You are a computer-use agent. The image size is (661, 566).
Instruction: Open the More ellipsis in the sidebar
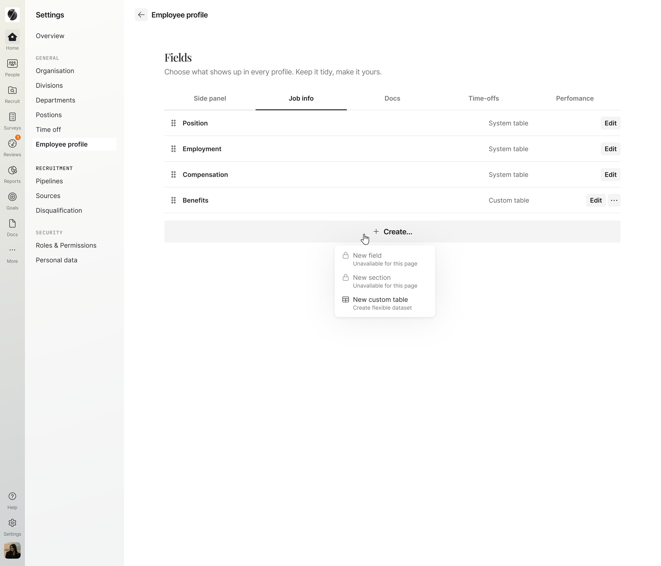[x=12, y=250]
